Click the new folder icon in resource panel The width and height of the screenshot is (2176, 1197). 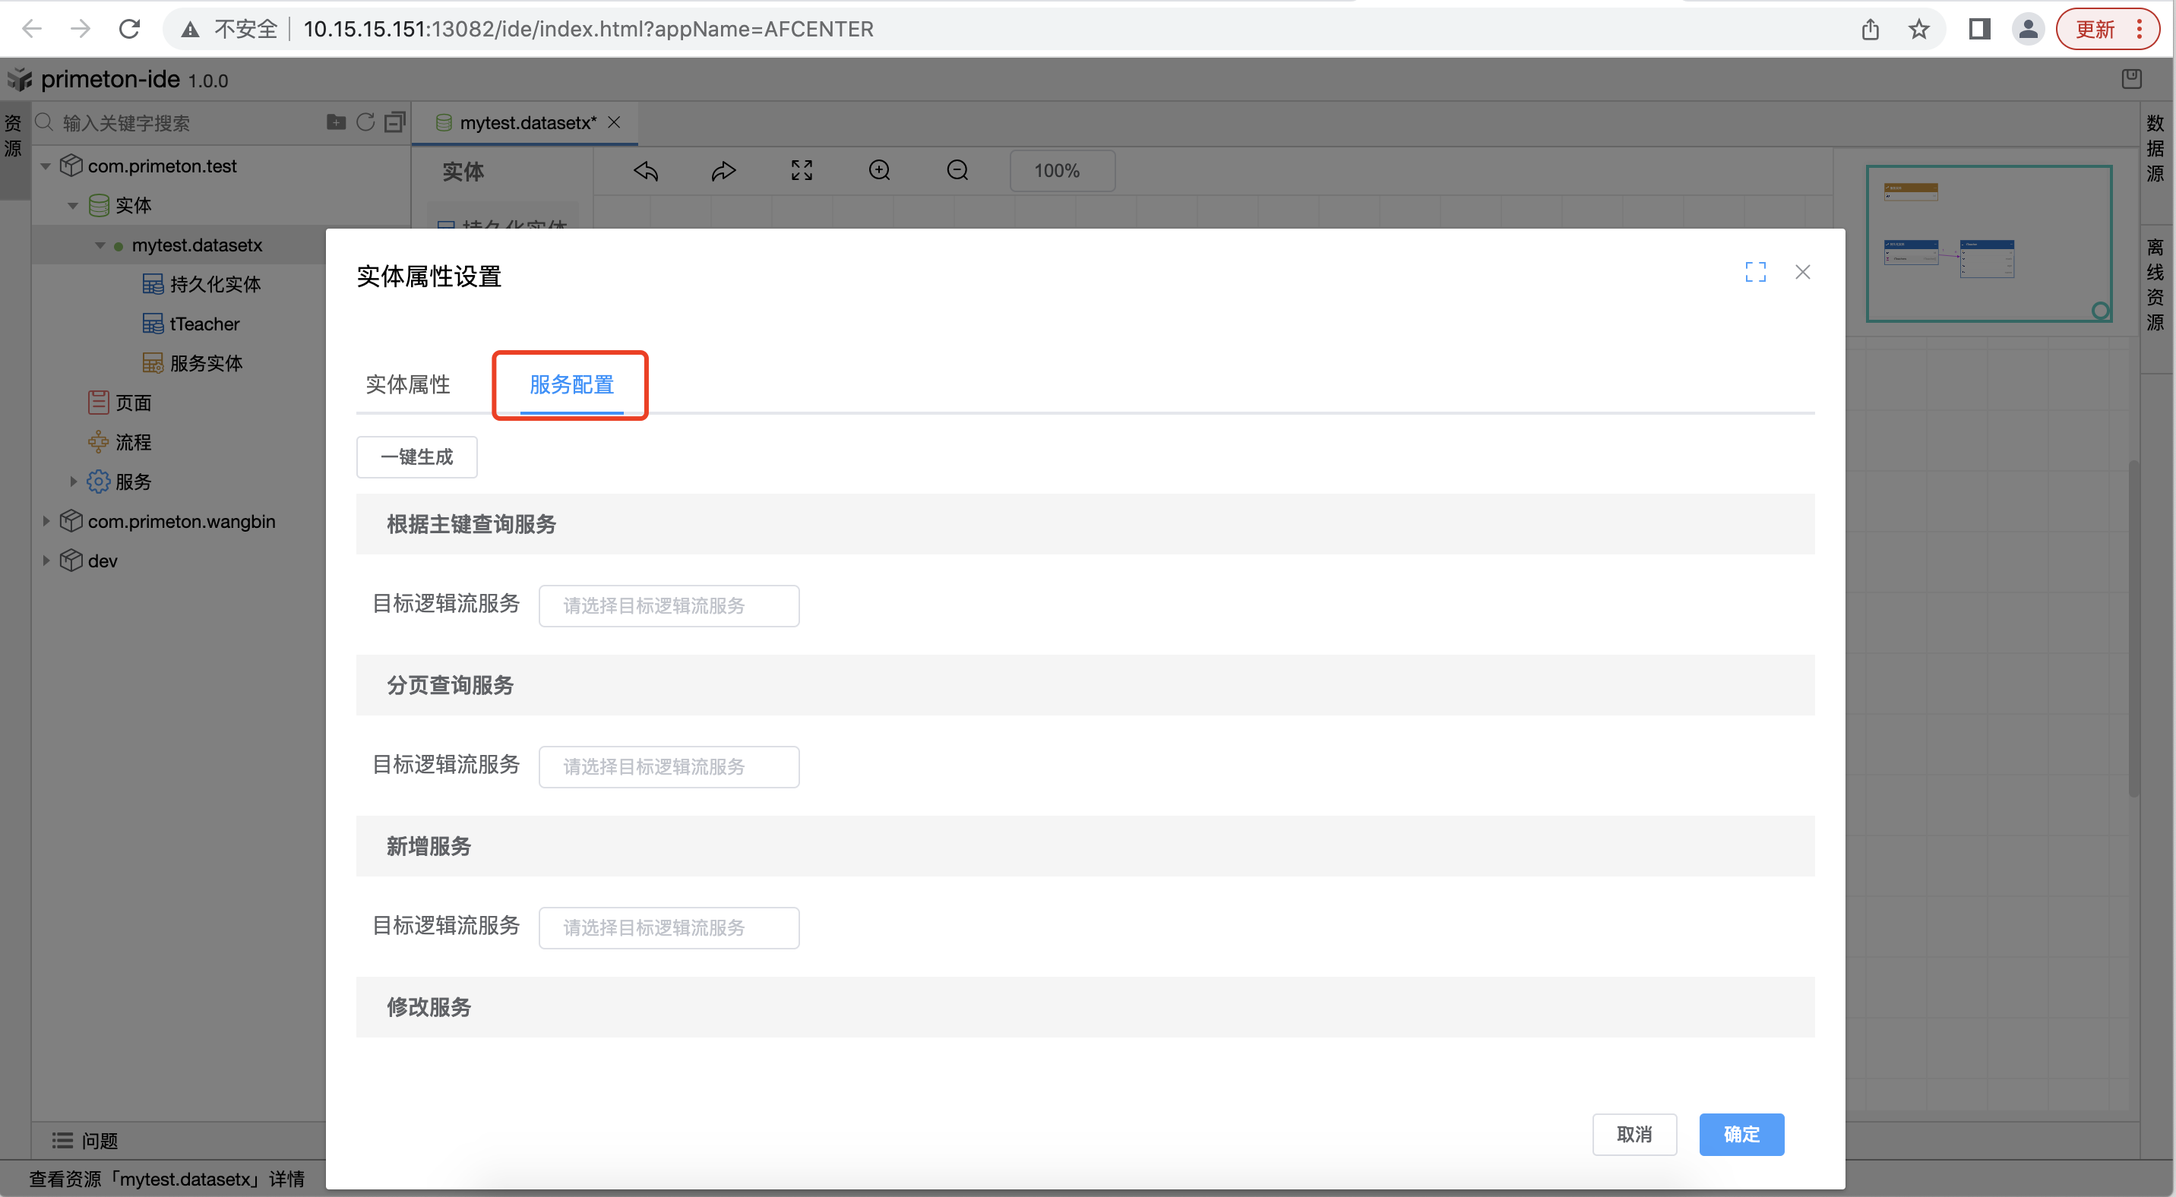click(336, 122)
